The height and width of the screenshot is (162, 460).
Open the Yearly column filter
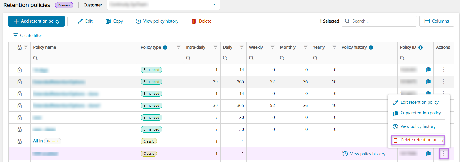point(334,47)
